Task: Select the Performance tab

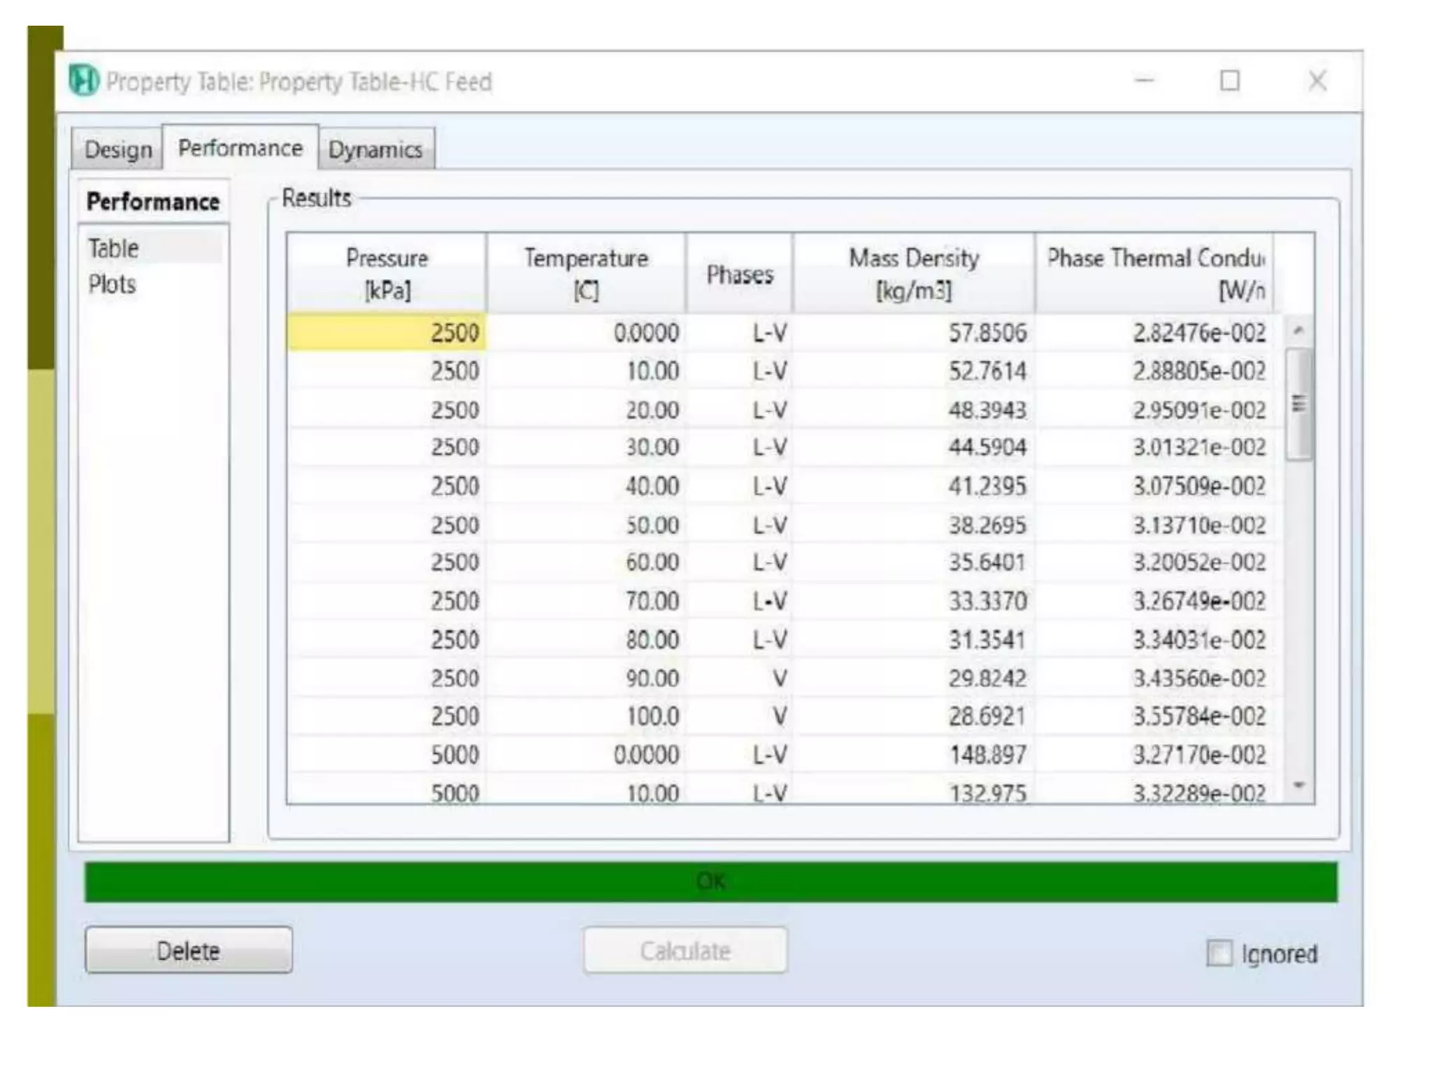Action: pos(240,148)
